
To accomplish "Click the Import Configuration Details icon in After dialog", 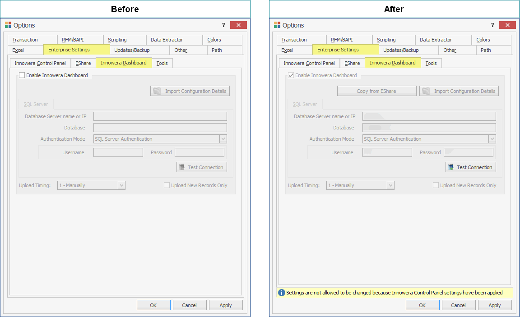I will (426, 91).
